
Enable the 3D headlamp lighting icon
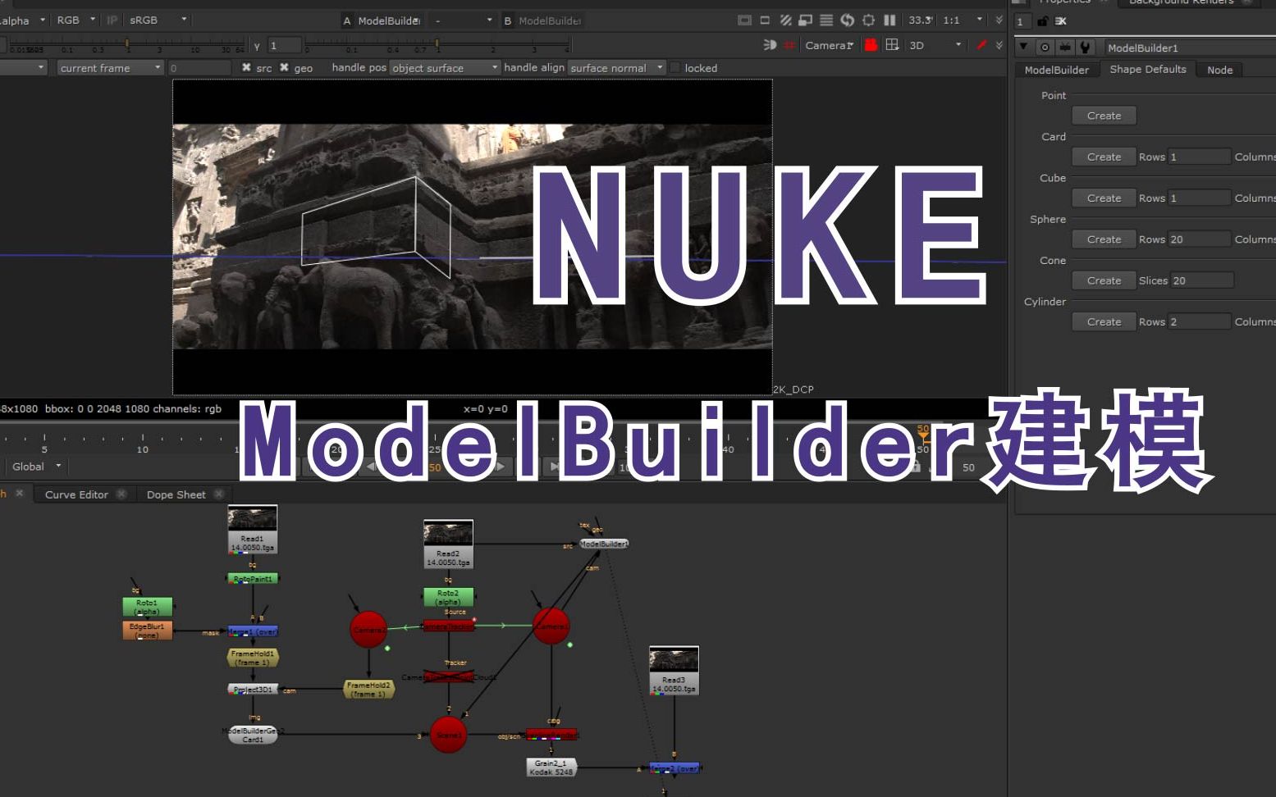(769, 45)
